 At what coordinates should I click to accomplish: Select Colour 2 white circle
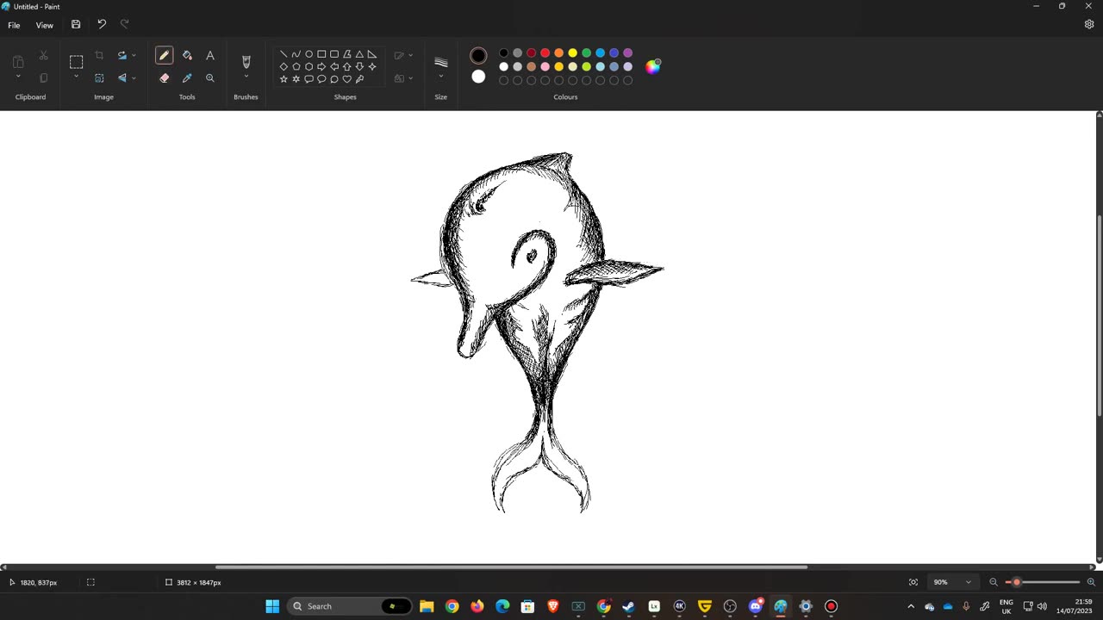(478, 77)
